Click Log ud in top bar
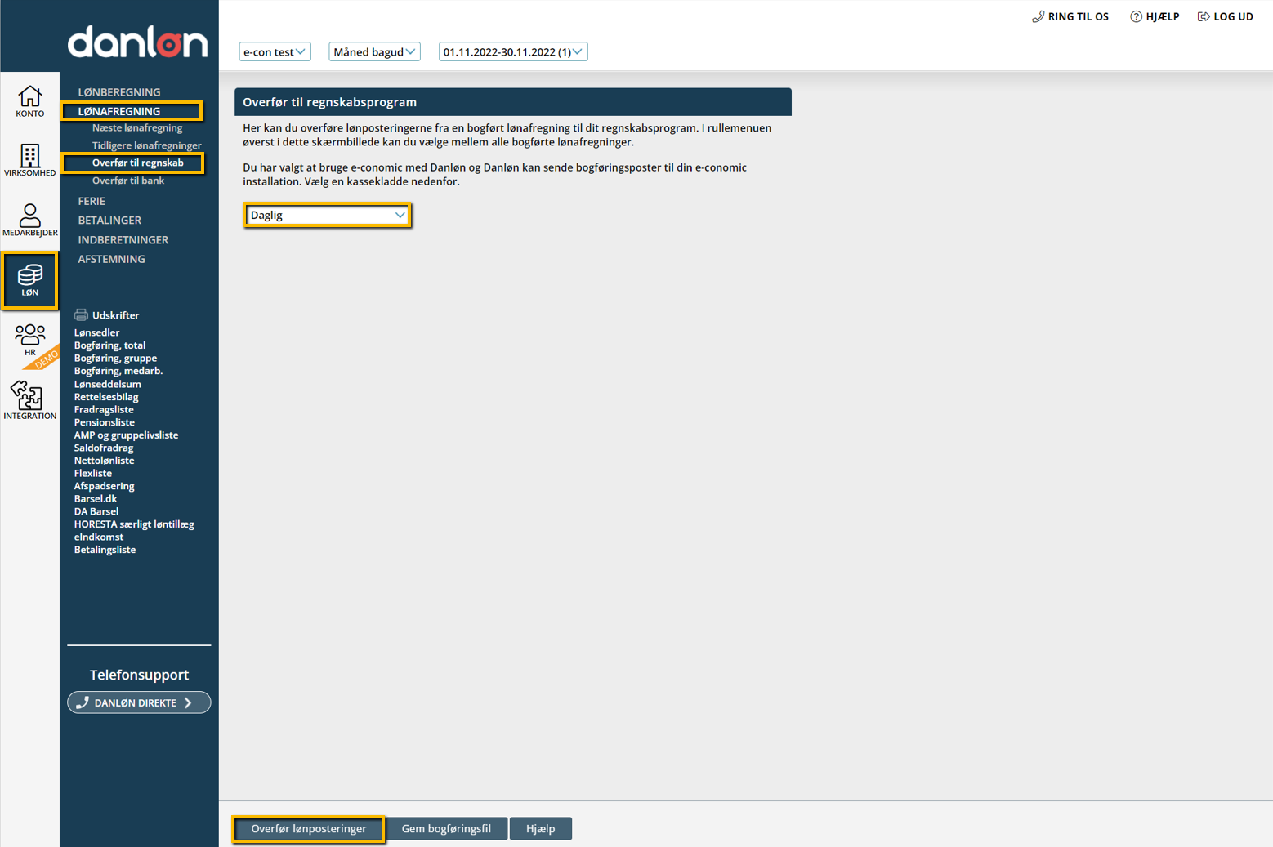The height and width of the screenshot is (847, 1273). tap(1225, 16)
